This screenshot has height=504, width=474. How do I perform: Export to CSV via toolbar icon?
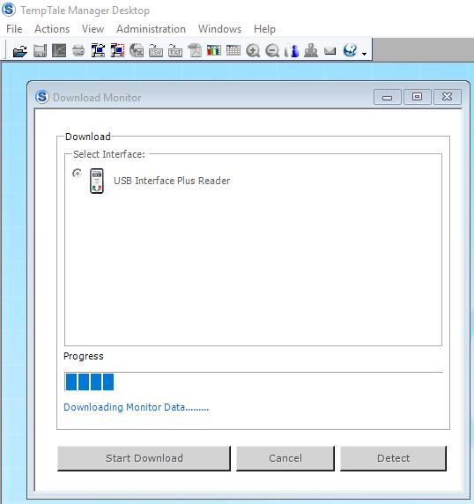coord(156,51)
